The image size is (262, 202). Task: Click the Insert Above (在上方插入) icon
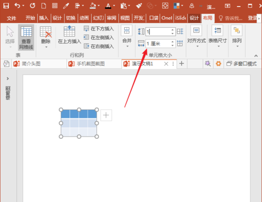69,31
